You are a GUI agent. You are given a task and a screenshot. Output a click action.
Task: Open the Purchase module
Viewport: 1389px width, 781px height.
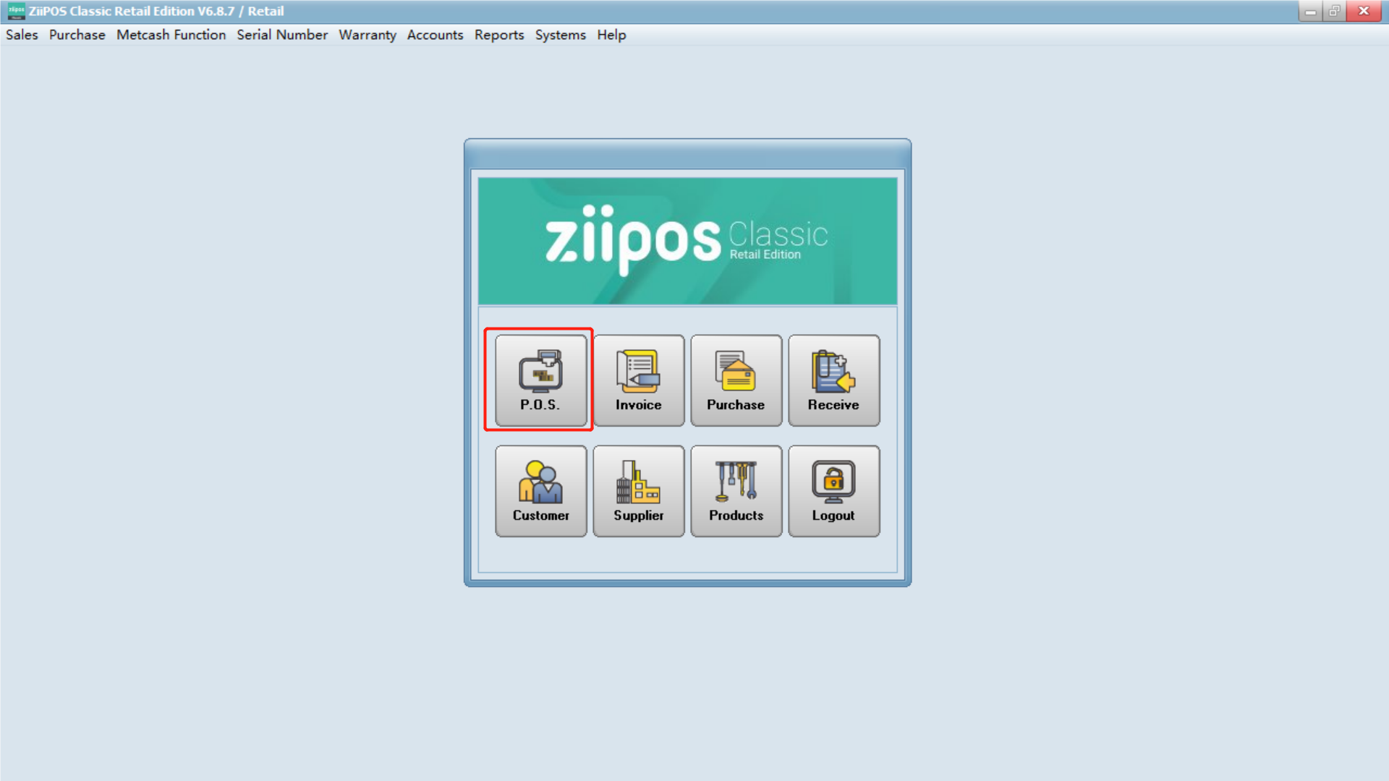pyautogui.click(x=736, y=381)
